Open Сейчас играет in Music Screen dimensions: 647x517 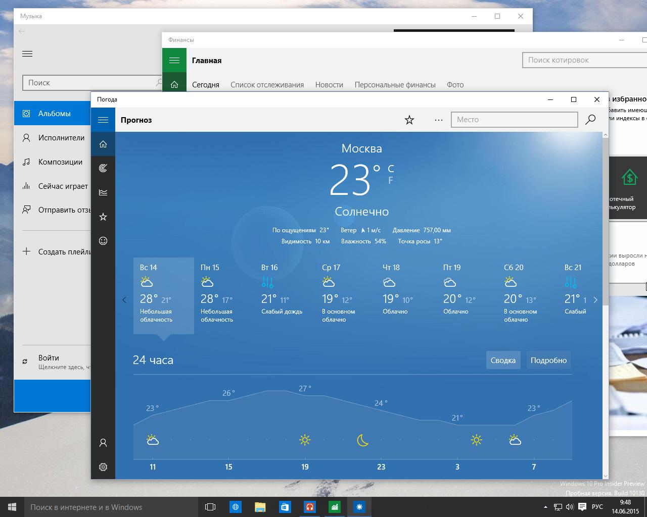[53, 186]
